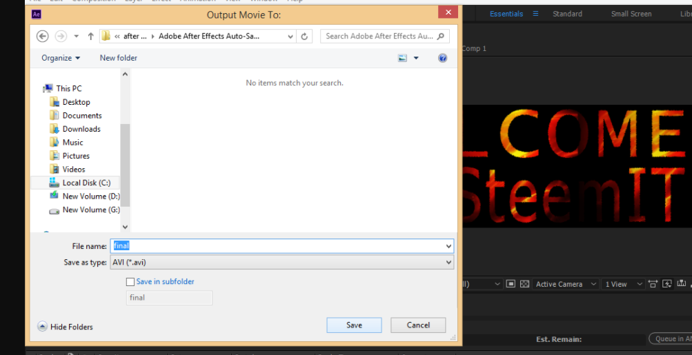The image size is (692, 355).
Task: Create a New folder
Action: (118, 58)
